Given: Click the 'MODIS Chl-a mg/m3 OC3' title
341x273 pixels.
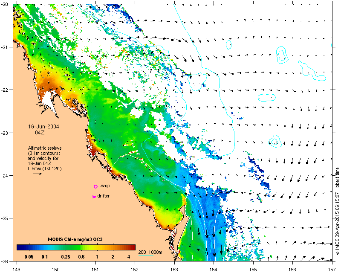Looking at the screenshot, I should pos(75,239).
